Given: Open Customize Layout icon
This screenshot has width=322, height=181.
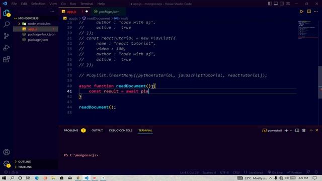Looking at the screenshot, I should [288, 4].
